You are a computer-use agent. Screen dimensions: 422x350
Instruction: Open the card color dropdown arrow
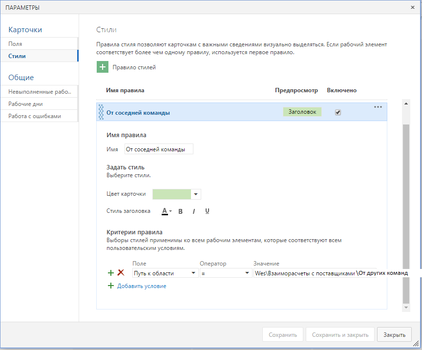196,194
